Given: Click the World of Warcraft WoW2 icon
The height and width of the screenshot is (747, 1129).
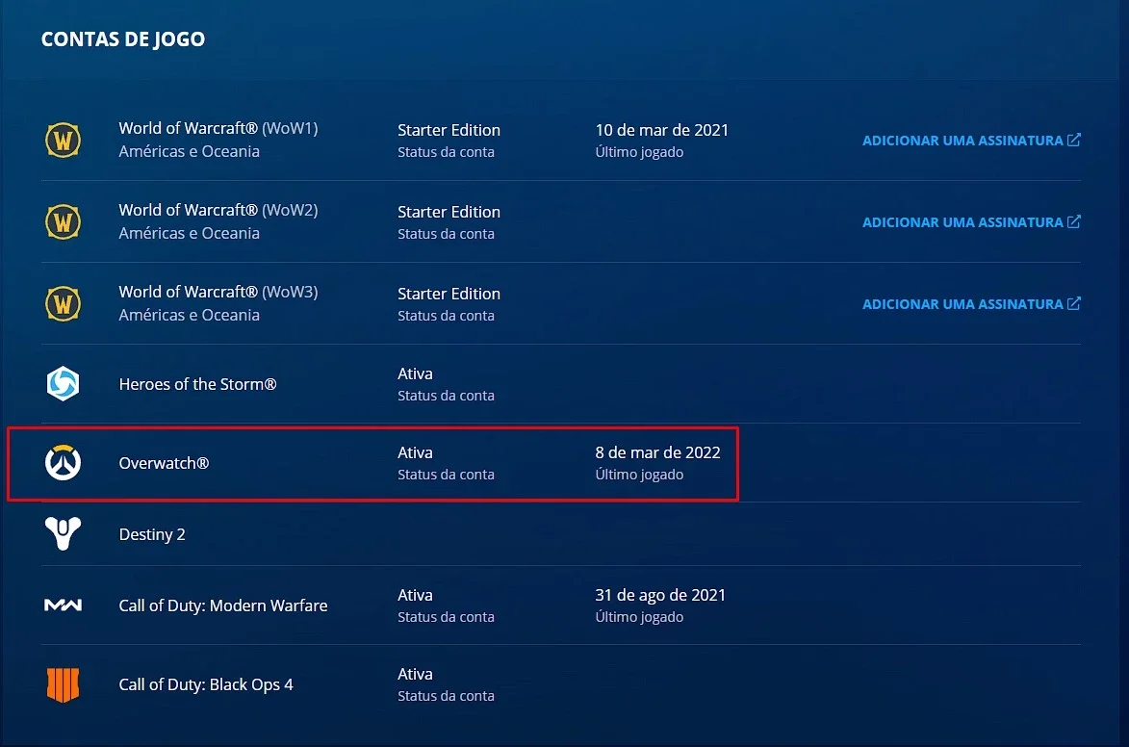Looking at the screenshot, I should (63, 221).
